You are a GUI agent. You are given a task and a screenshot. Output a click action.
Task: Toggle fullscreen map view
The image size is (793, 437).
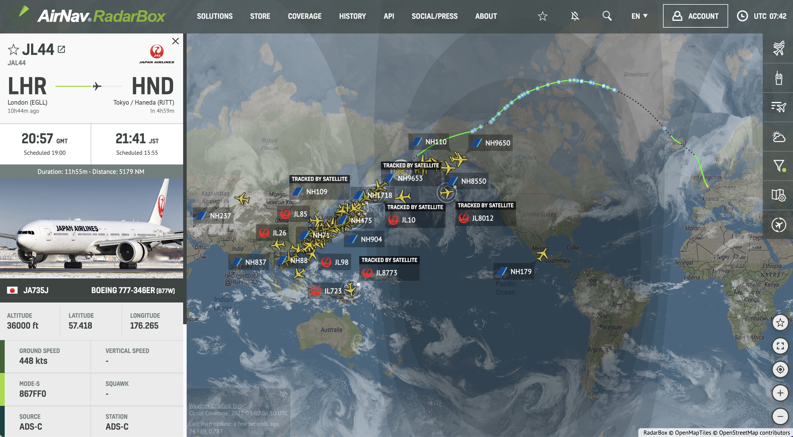pos(780,346)
